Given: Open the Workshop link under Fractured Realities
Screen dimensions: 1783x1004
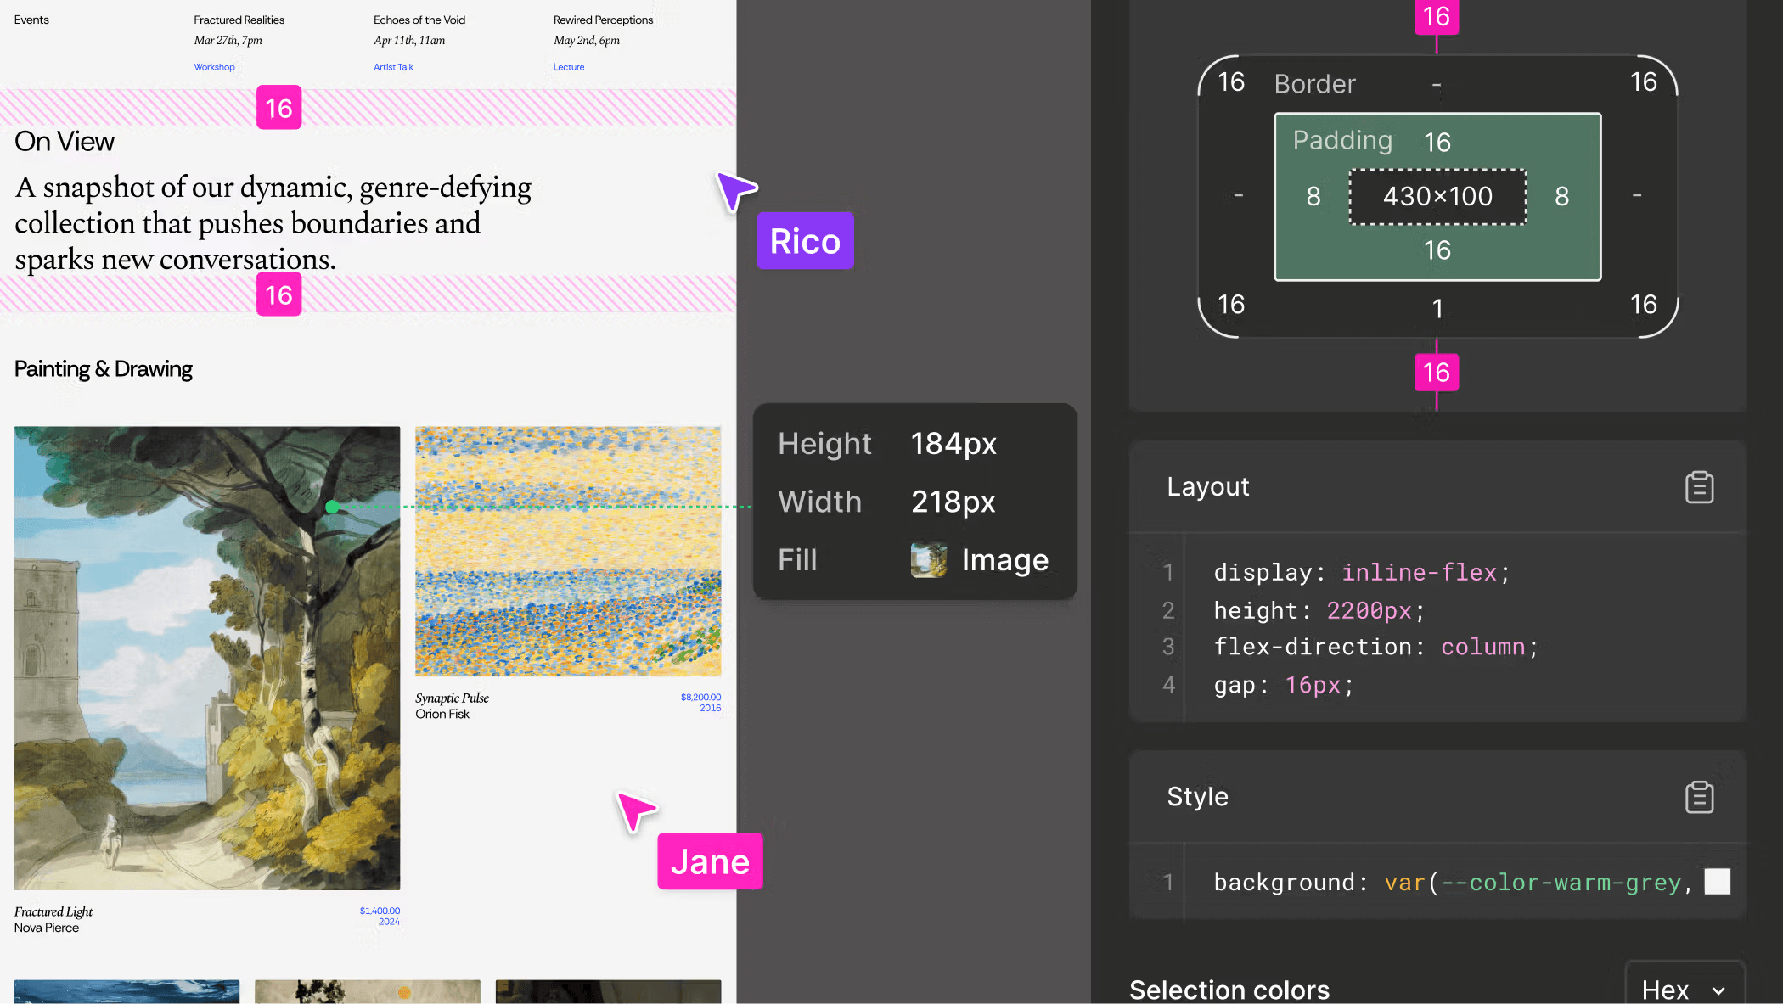Looking at the screenshot, I should click(x=214, y=66).
